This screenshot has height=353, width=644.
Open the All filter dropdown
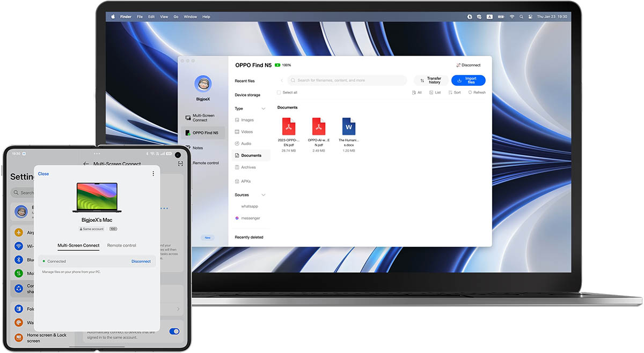(416, 93)
